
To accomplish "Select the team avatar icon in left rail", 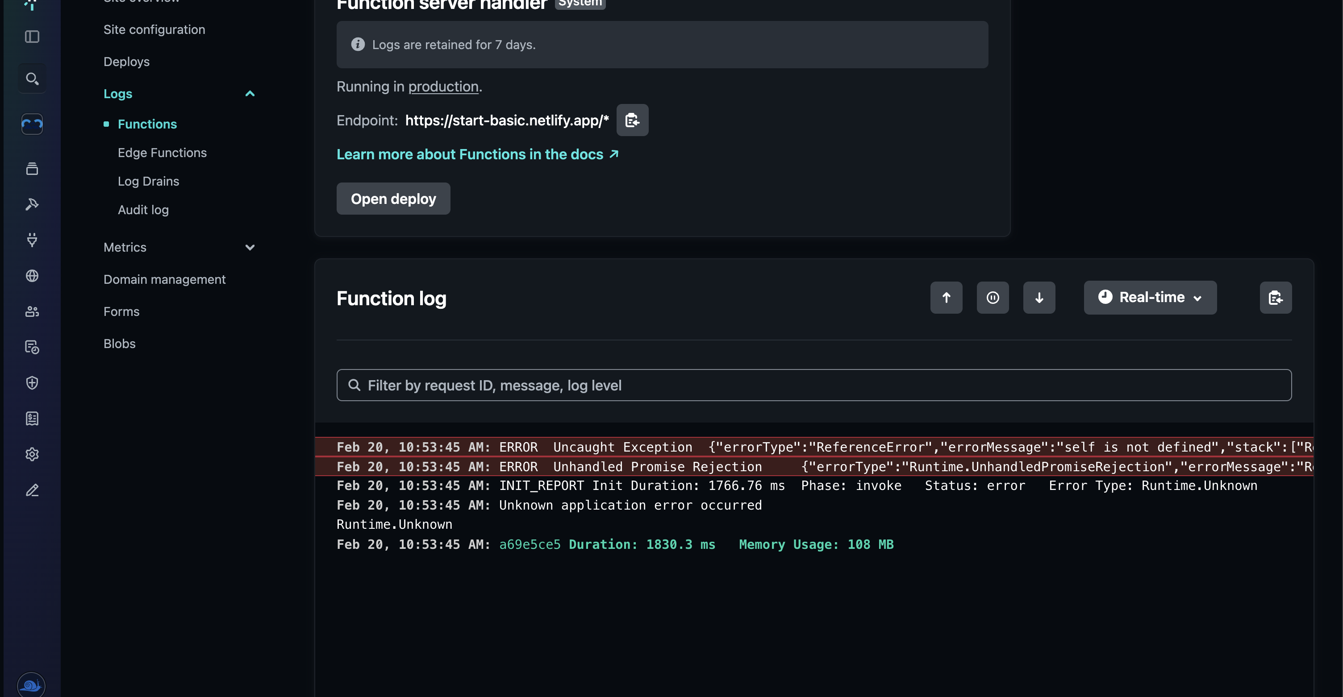I will 32,124.
